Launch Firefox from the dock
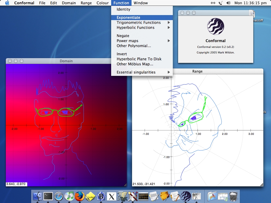271x203 pixels. coord(80,196)
